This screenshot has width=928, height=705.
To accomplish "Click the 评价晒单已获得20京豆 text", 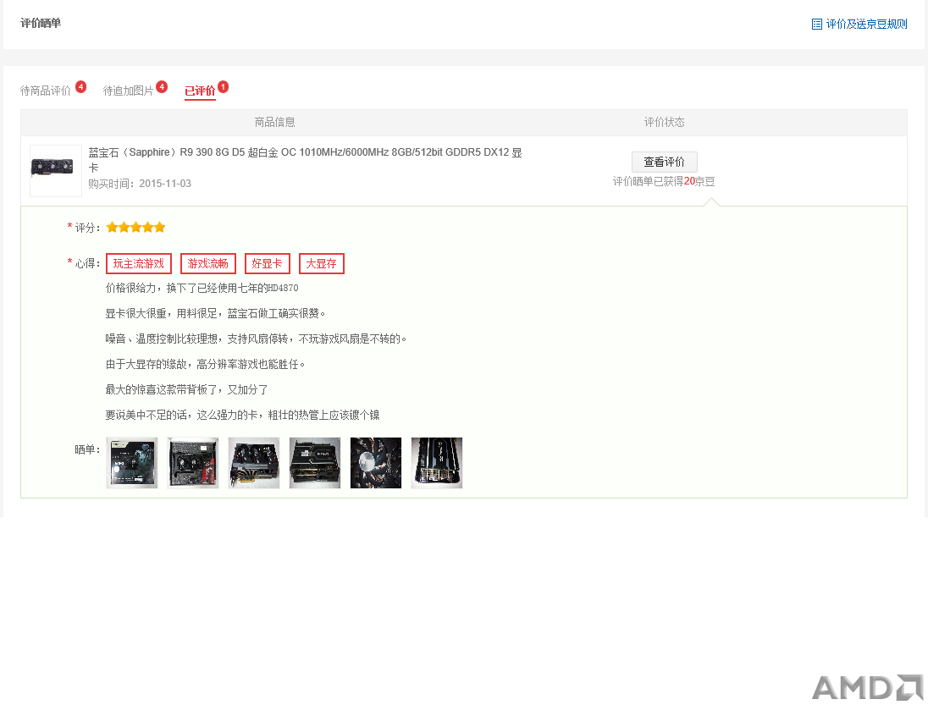I will [664, 182].
